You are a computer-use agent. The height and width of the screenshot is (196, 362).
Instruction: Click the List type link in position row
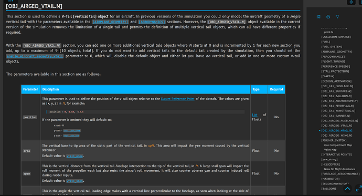click(x=254, y=115)
